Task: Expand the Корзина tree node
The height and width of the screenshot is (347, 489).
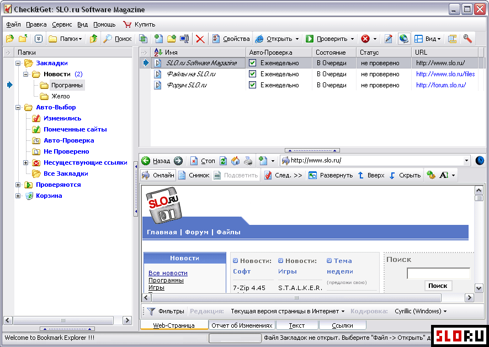Action: (18, 196)
